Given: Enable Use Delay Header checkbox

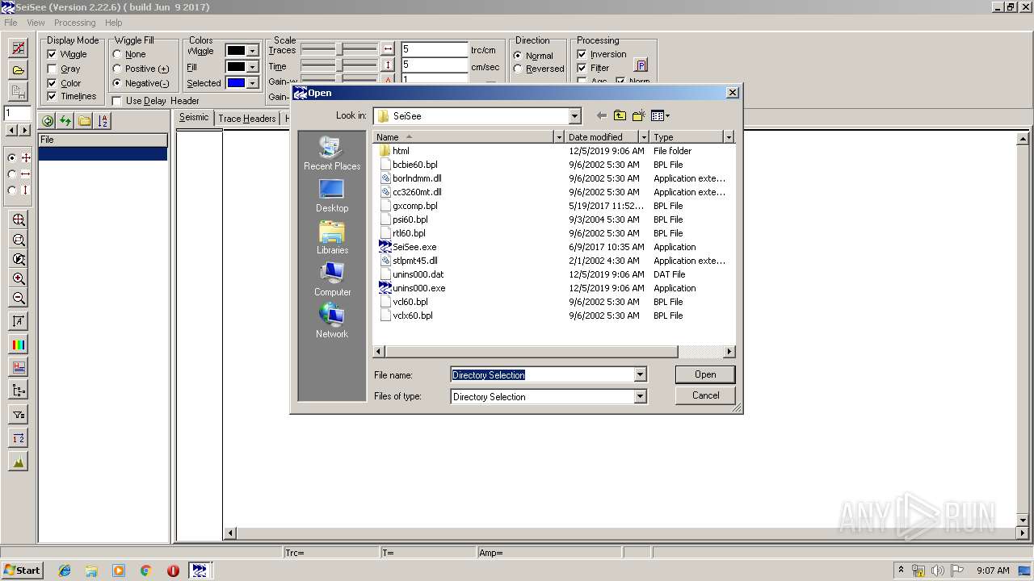Looking at the screenshot, I should pyautogui.click(x=117, y=101).
